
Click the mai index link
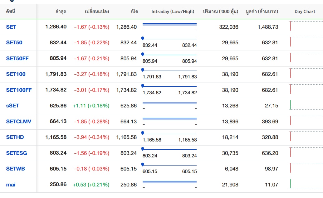click(x=11, y=185)
